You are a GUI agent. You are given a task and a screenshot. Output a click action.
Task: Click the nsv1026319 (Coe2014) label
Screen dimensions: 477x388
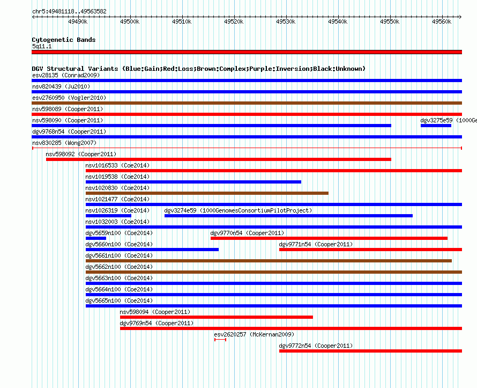(117, 210)
